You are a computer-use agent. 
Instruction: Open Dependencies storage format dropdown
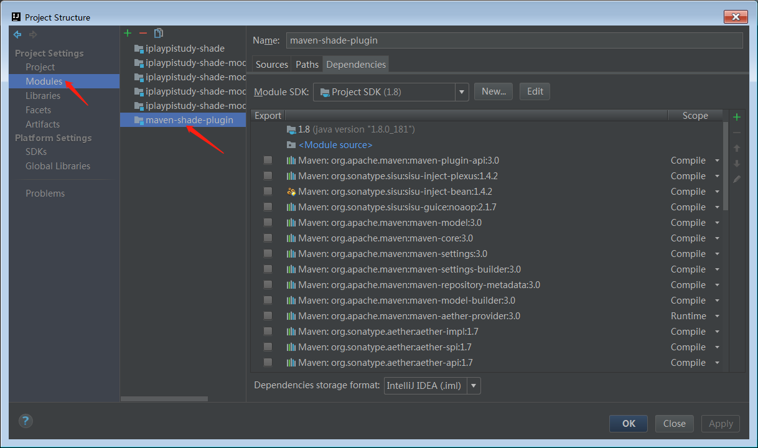[x=474, y=386]
